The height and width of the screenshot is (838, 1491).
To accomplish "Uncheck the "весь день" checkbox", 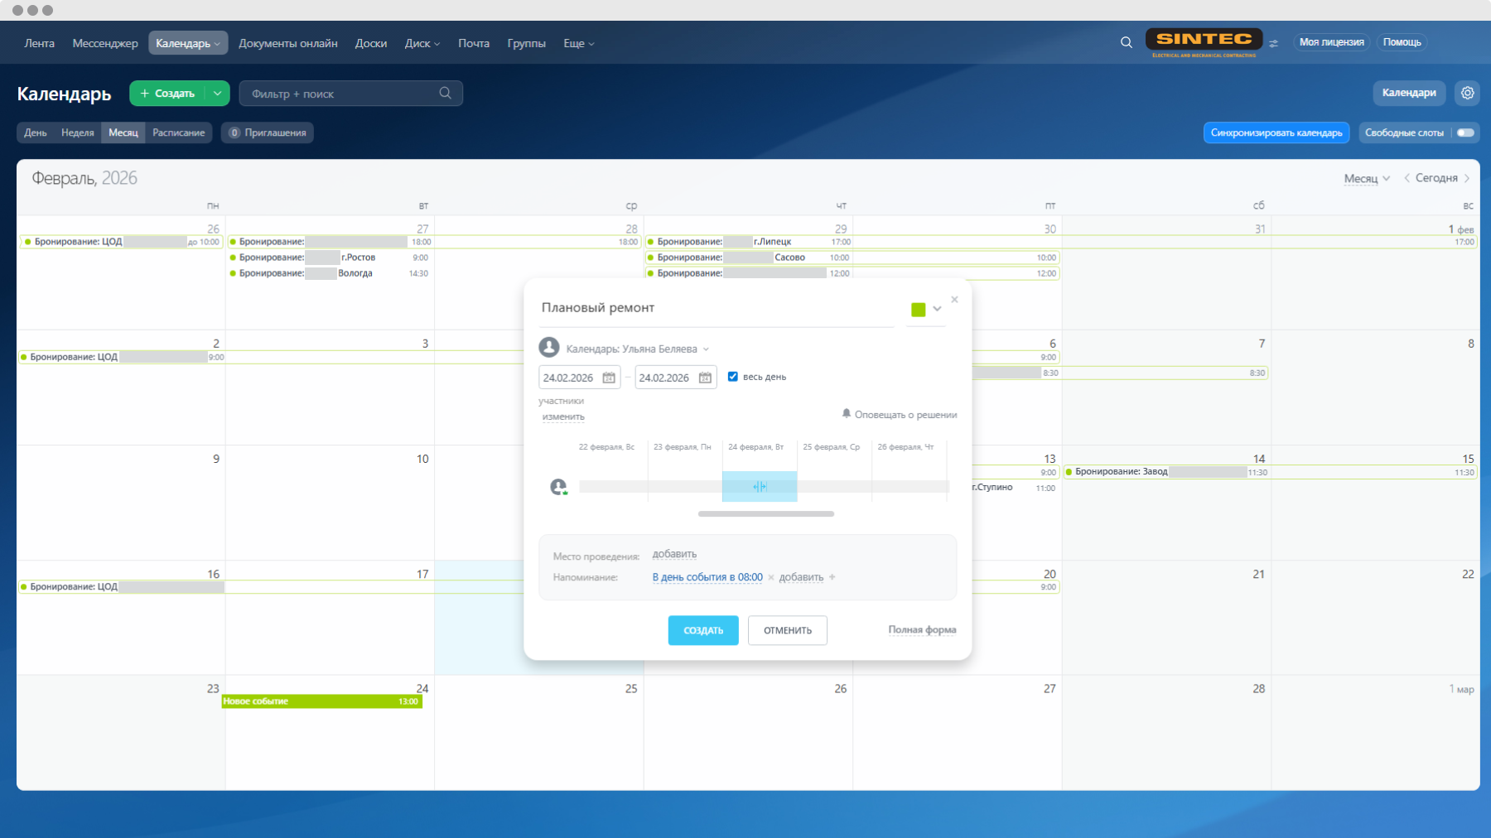I will click(733, 377).
